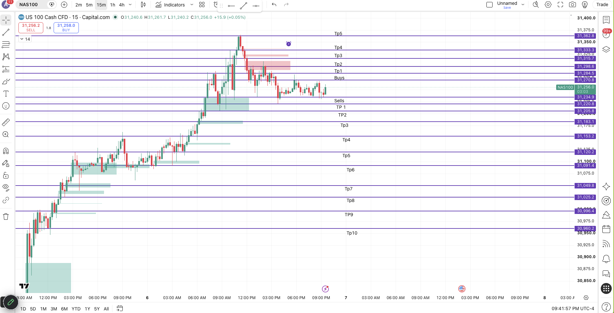Screen dimensions: 614x313
Task: Click the zoom in magnifier tool
Action: [6, 135]
